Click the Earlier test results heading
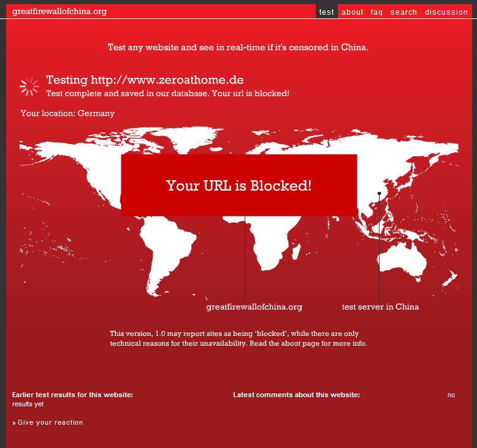This screenshot has height=448, width=477. [72, 395]
